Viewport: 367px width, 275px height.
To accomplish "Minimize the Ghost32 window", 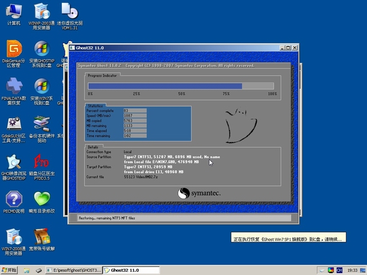I will tap(282, 48).
